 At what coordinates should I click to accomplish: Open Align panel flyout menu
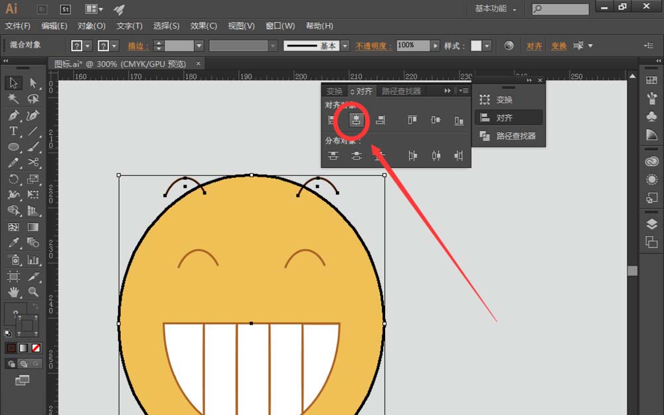[x=463, y=90]
